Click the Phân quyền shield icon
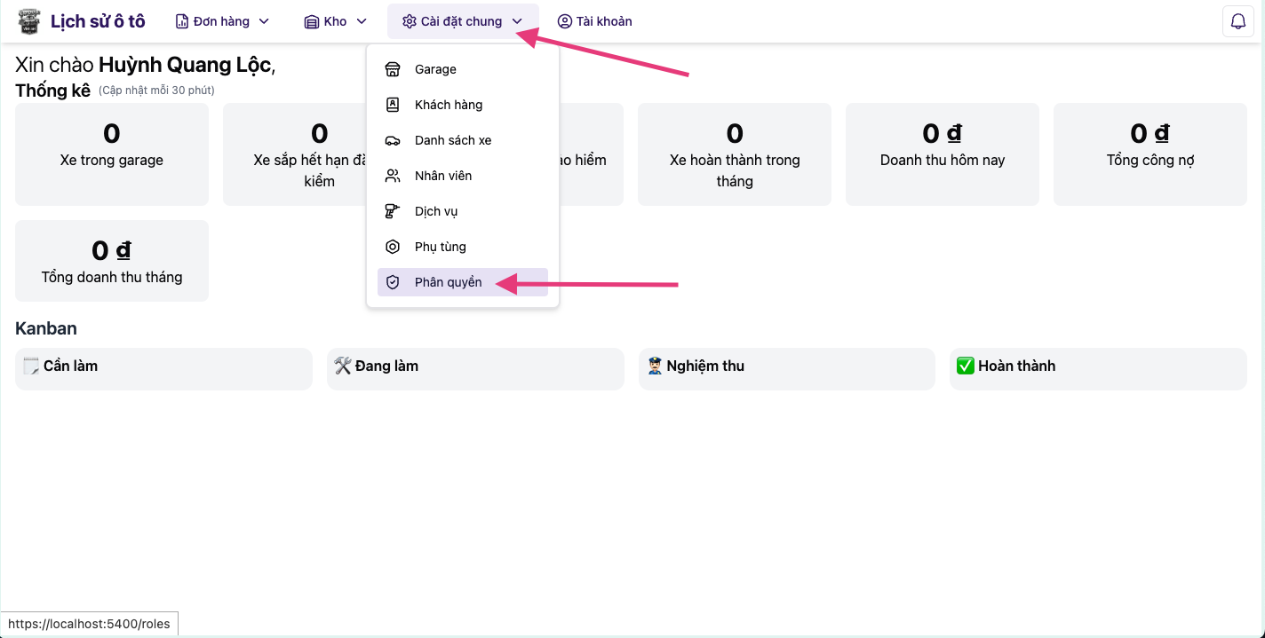1265x638 pixels. 393,282
